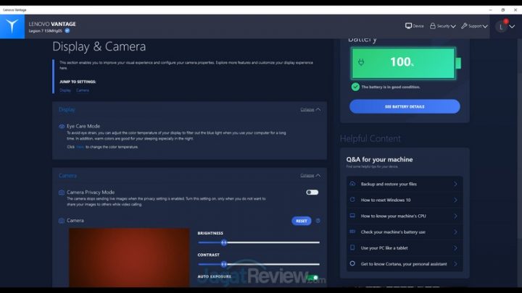522x293 pixels.
Task: Jump to the Camera settings link
Action: click(83, 90)
